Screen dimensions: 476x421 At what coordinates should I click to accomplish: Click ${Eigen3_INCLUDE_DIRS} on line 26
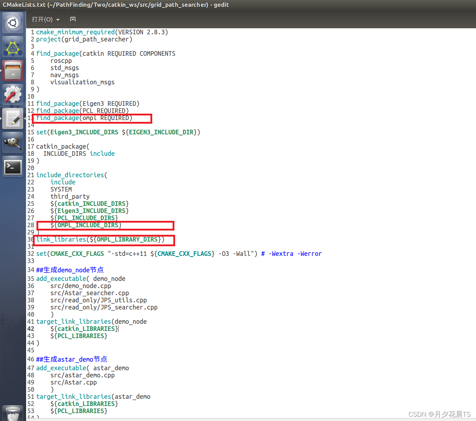(90, 211)
